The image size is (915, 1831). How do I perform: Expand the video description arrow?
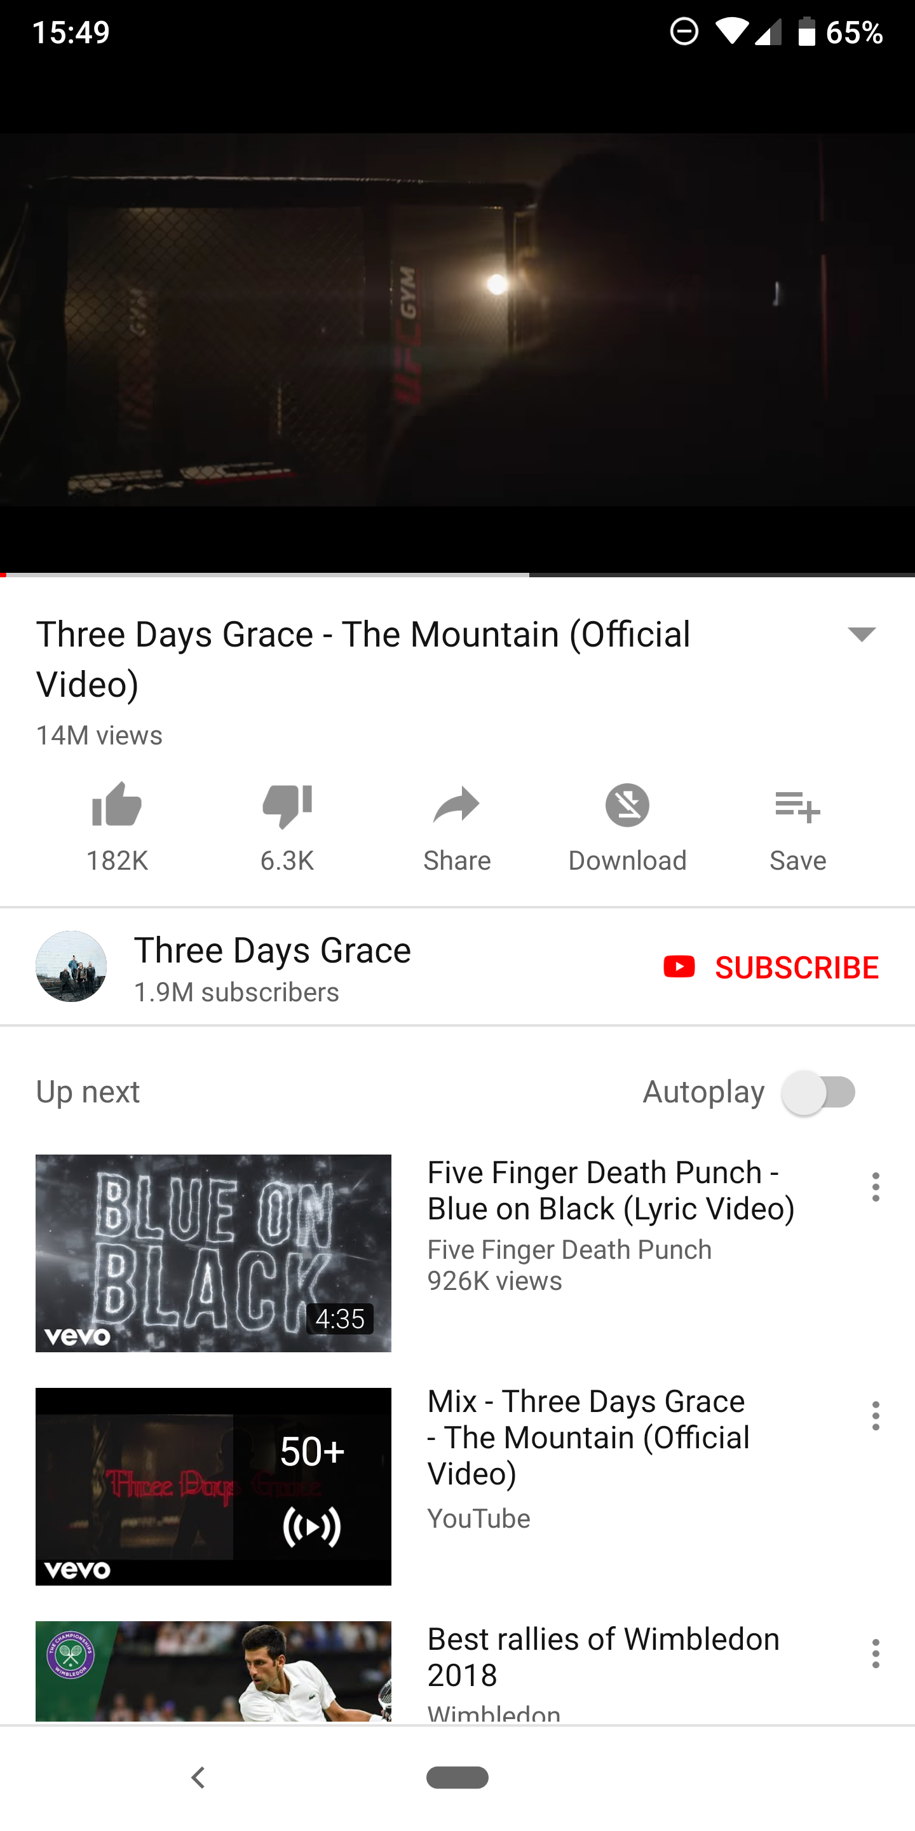click(862, 634)
